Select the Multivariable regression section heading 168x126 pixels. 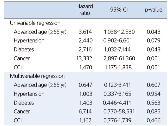pyautogui.click(x=37, y=76)
